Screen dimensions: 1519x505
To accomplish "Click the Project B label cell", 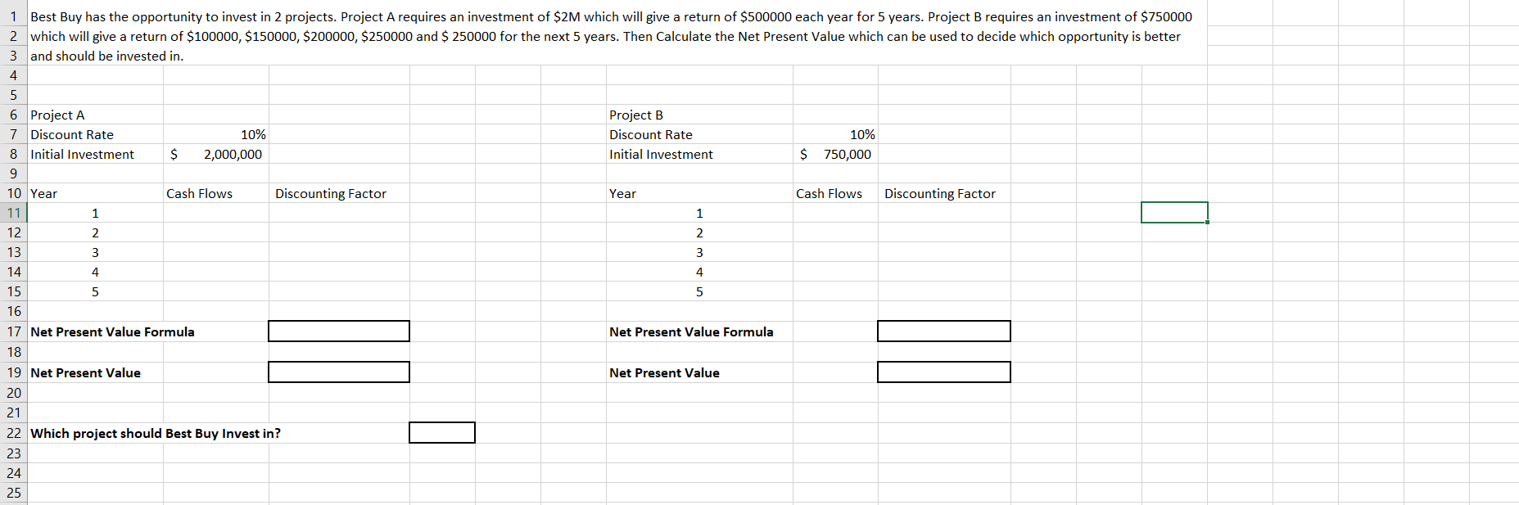I will (699, 115).
